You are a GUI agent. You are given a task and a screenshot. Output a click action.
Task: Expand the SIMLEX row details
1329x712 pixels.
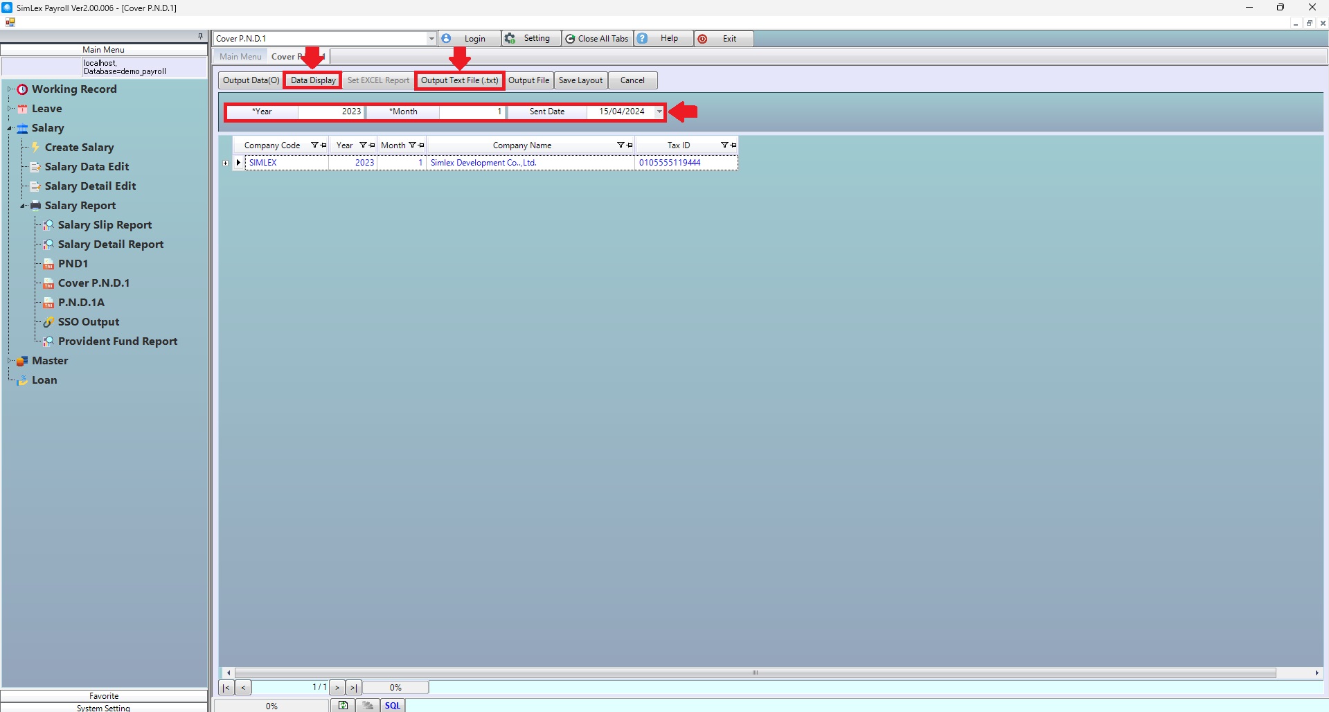pyautogui.click(x=226, y=163)
